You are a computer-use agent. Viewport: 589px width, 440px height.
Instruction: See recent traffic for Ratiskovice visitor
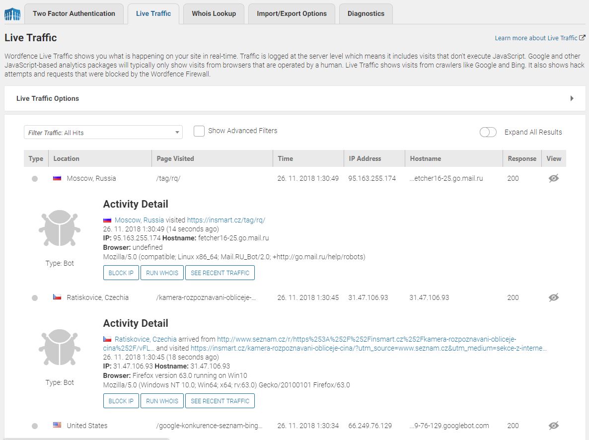(220, 401)
